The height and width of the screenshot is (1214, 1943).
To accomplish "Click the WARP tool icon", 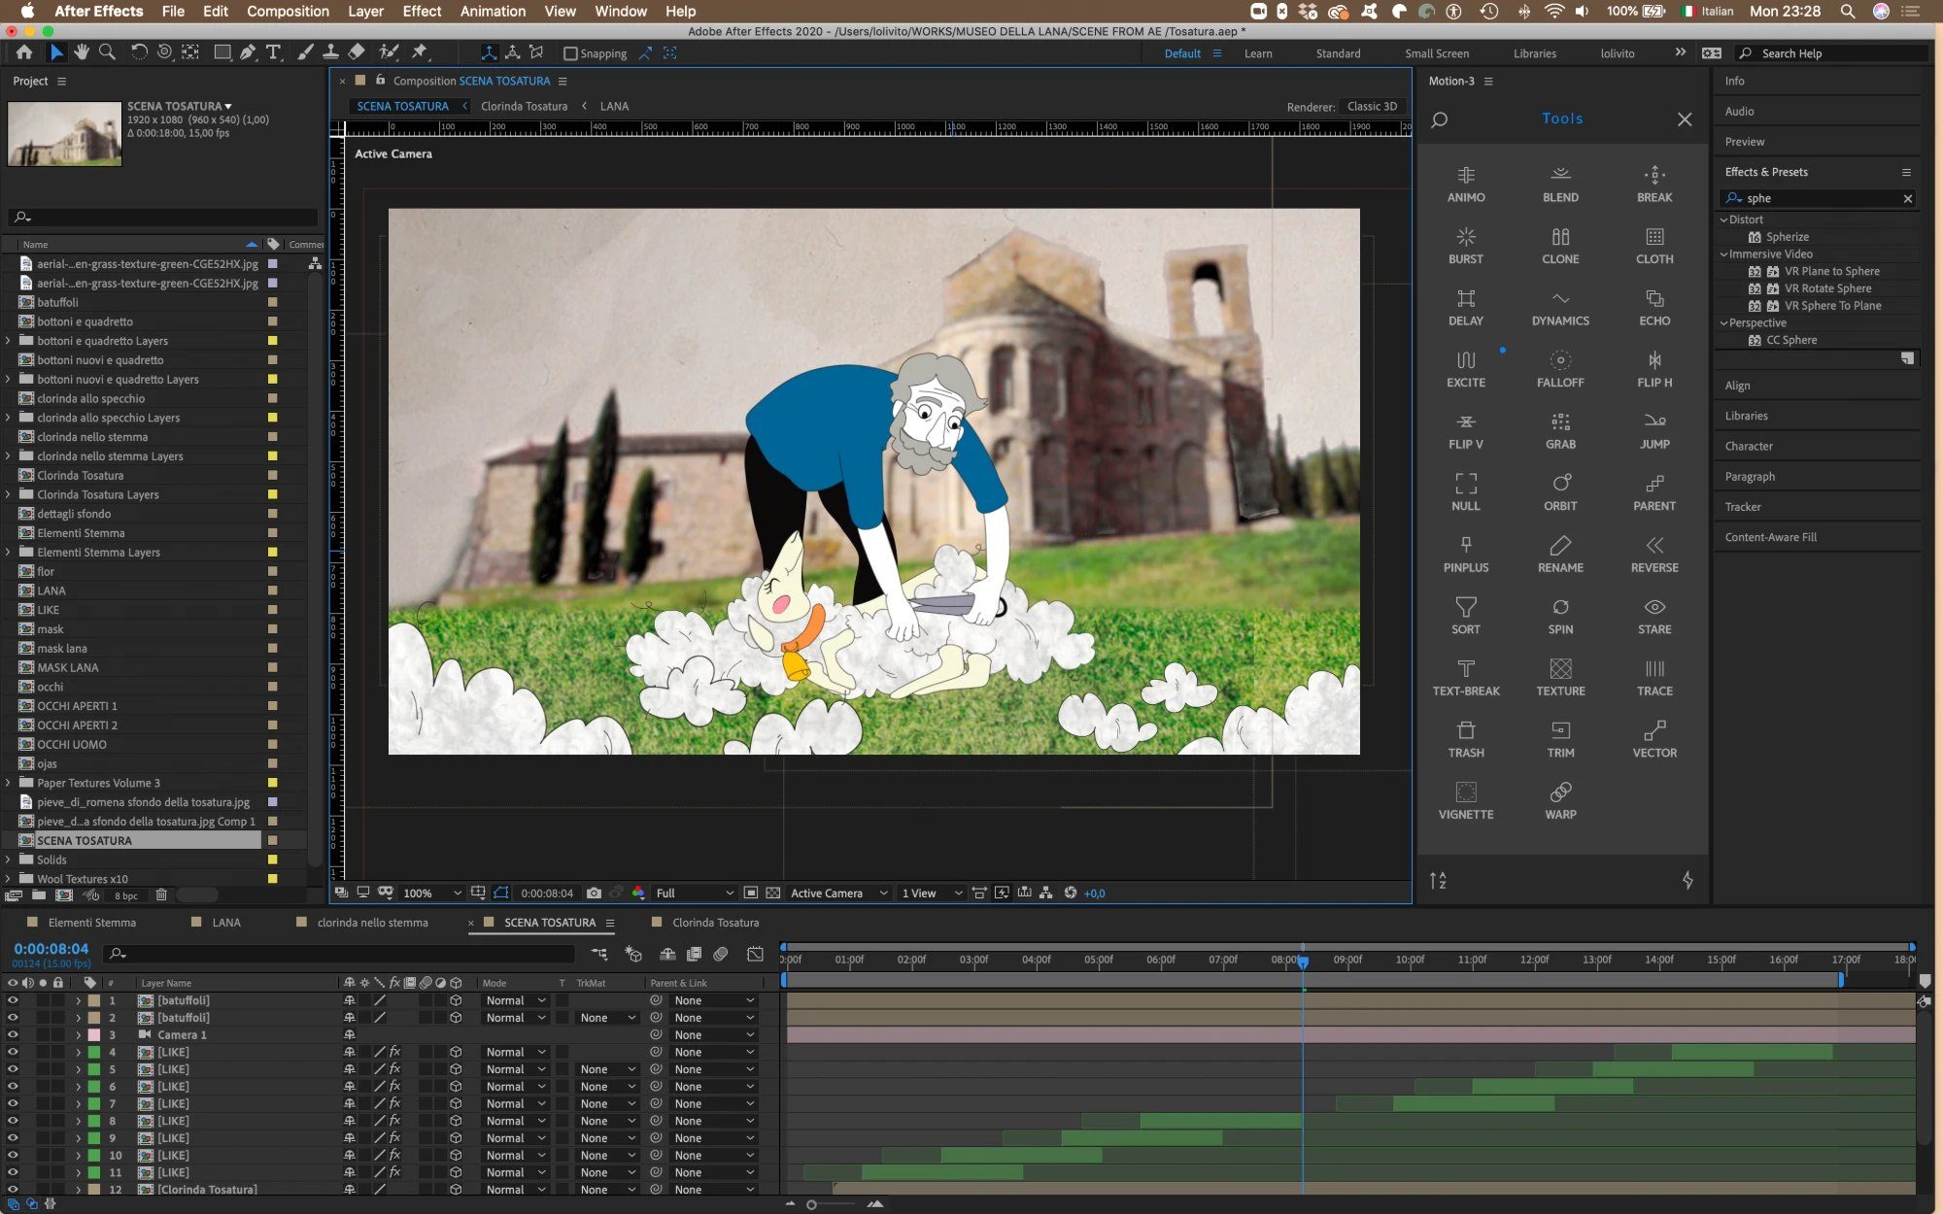I will [1560, 801].
